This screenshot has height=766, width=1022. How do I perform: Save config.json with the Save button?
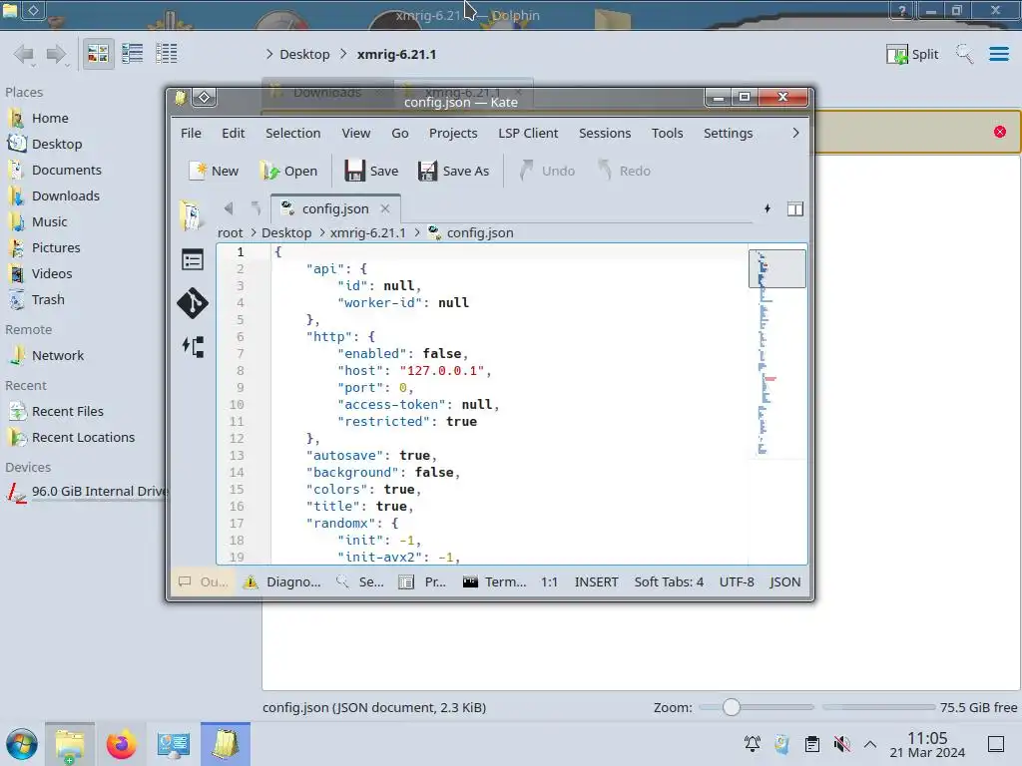point(371,171)
